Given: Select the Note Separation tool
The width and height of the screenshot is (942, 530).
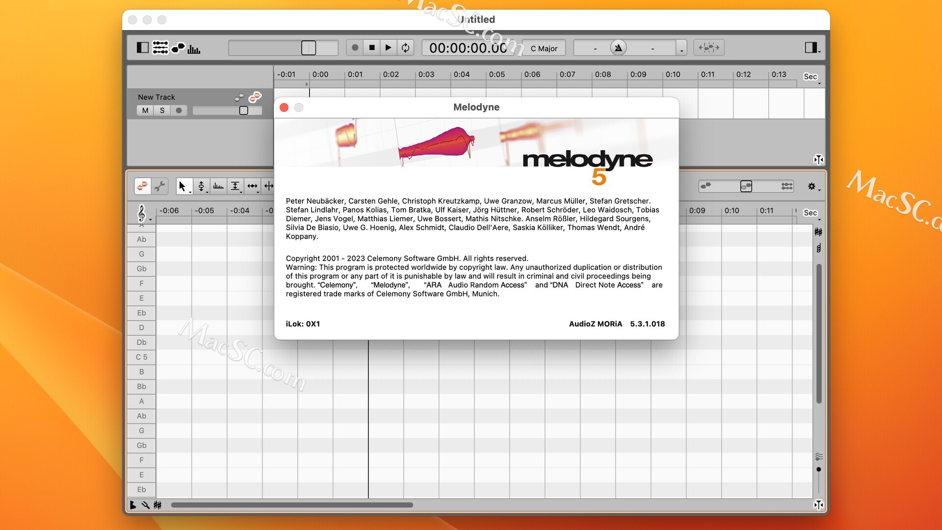Looking at the screenshot, I should tap(268, 186).
